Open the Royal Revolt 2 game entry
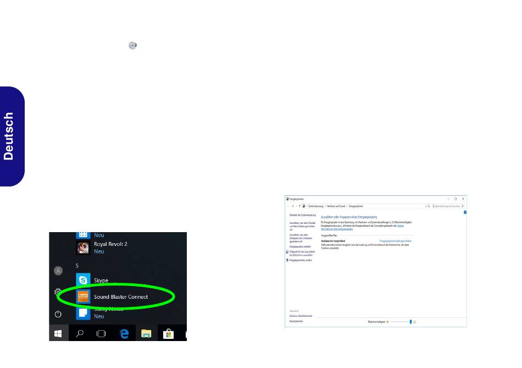522x368 pixels. click(x=102, y=248)
